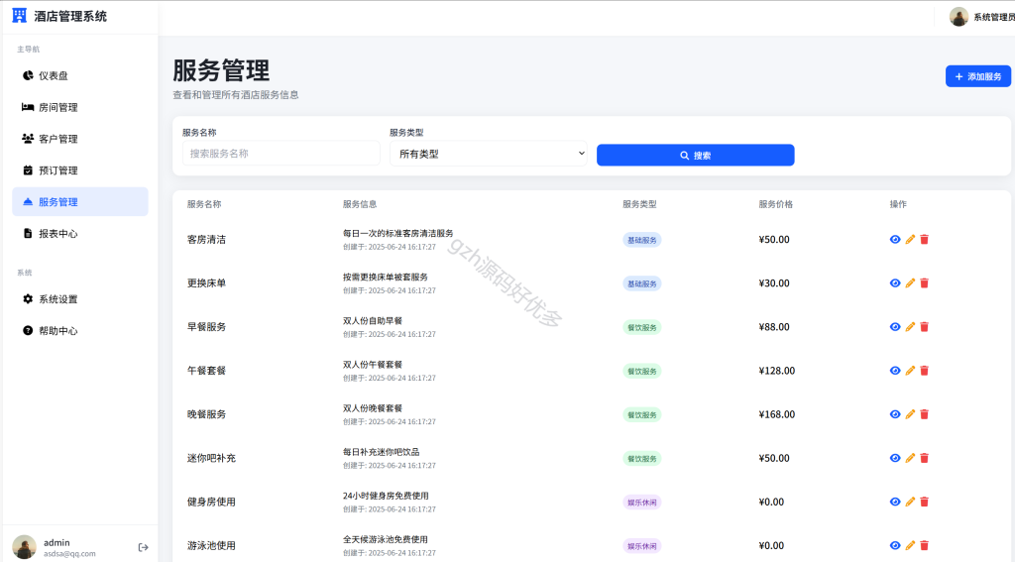This screenshot has width=1015, height=562.
Task: Edit the 健身房使用 row
Action: [910, 502]
